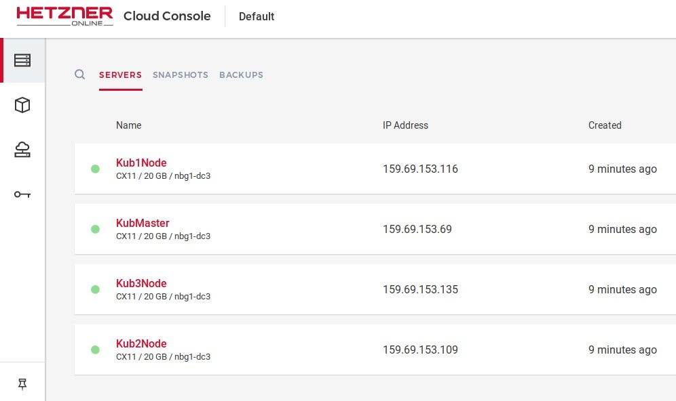The image size is (676, 401).
Task: Click the green status dot for KubMaster
Action: click(x=95, y=229)
